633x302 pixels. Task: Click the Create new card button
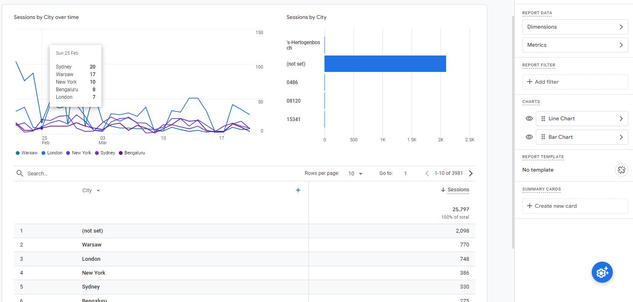575,206
